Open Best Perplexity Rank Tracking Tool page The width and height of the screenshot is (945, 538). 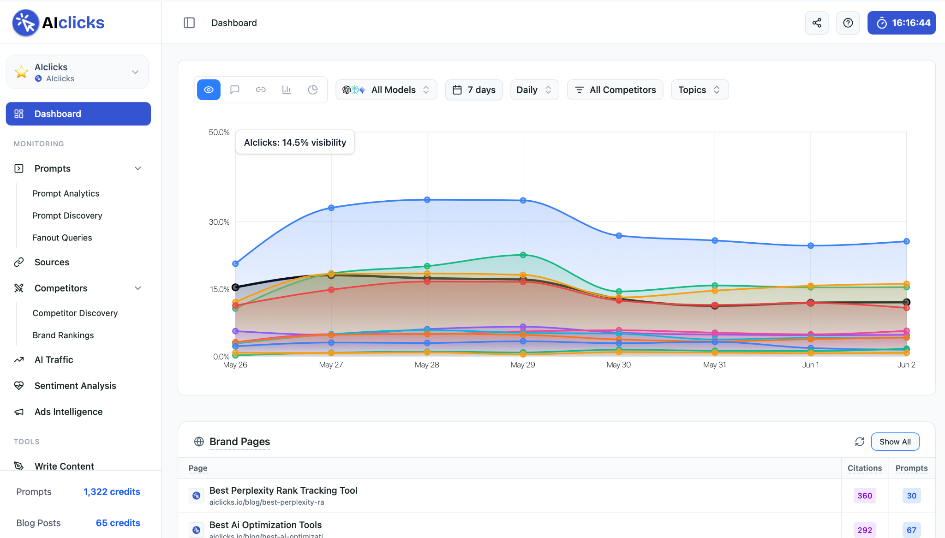pos(283,490)
